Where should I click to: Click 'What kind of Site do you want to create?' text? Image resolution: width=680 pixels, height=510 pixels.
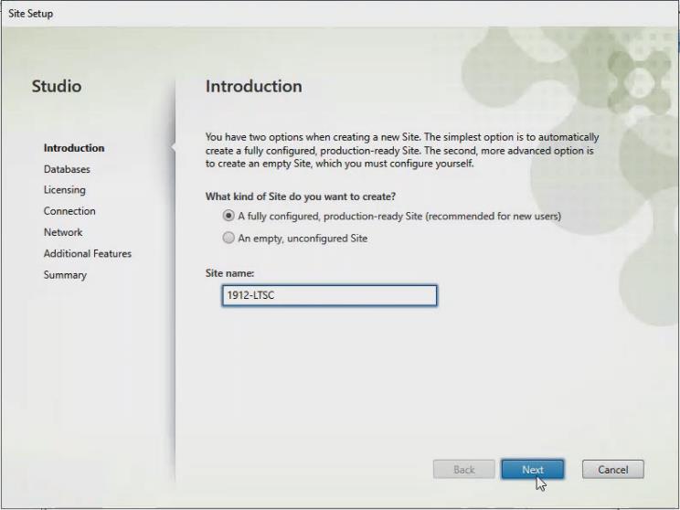pos(301,197)
